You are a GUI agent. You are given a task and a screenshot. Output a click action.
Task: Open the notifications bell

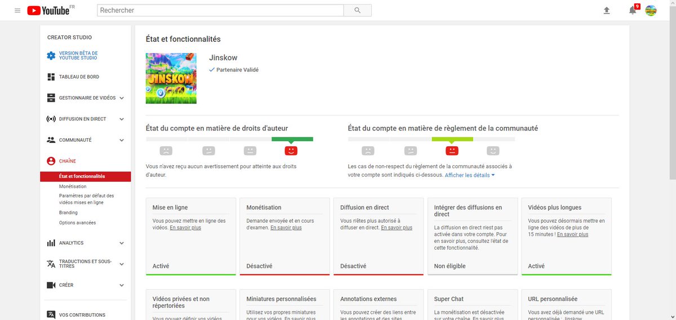[633, 10]
